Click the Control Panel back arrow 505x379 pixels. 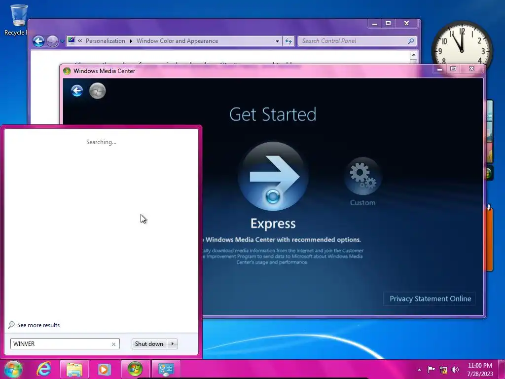tap(38, 41)
